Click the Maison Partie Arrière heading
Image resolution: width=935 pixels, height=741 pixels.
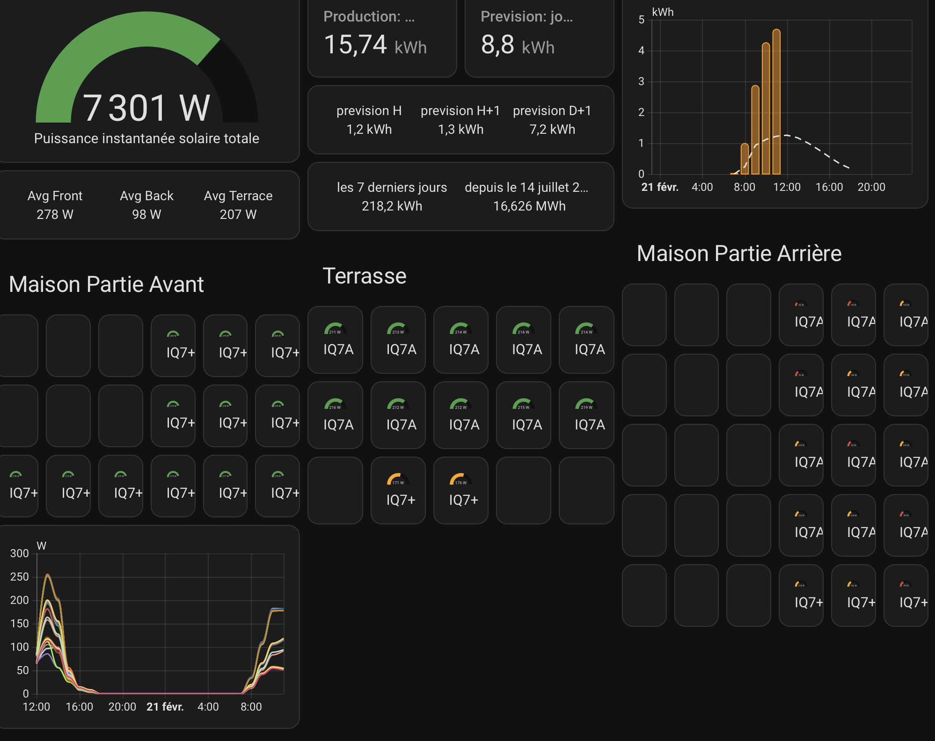click(x=739, y=254)
